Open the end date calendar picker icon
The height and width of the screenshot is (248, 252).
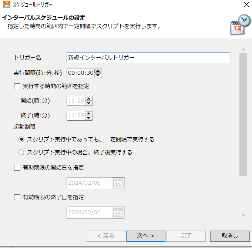pos(118,212)
